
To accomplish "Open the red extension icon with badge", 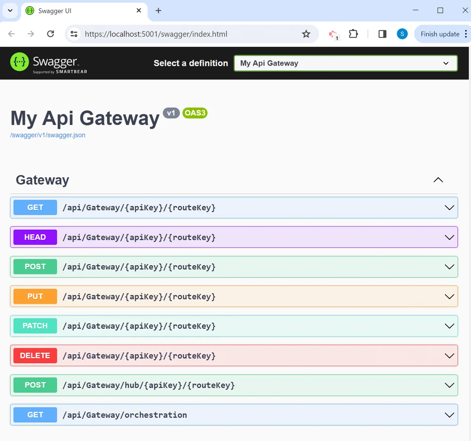I will point(334,35).
